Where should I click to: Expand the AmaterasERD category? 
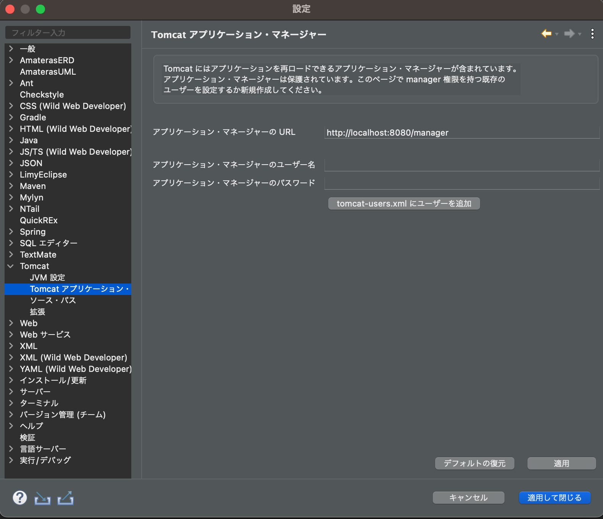(11, 60)
